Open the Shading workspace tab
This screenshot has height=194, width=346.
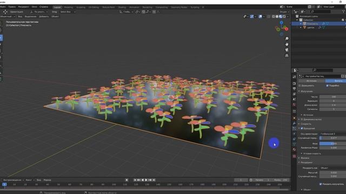pyautogui.click(x=122, y=7)
